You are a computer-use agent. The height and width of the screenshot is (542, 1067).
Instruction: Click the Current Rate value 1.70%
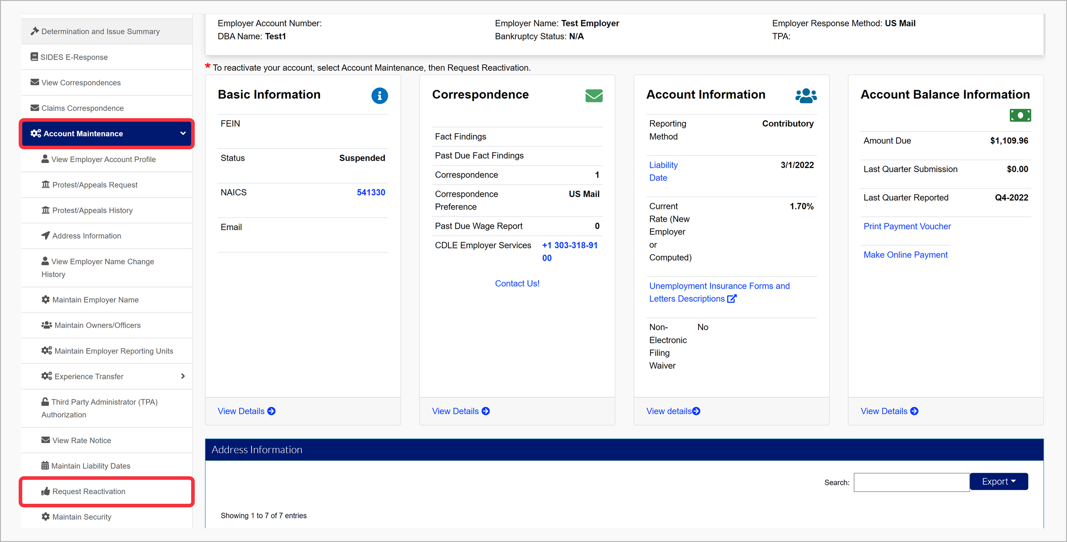click(802, 206)
